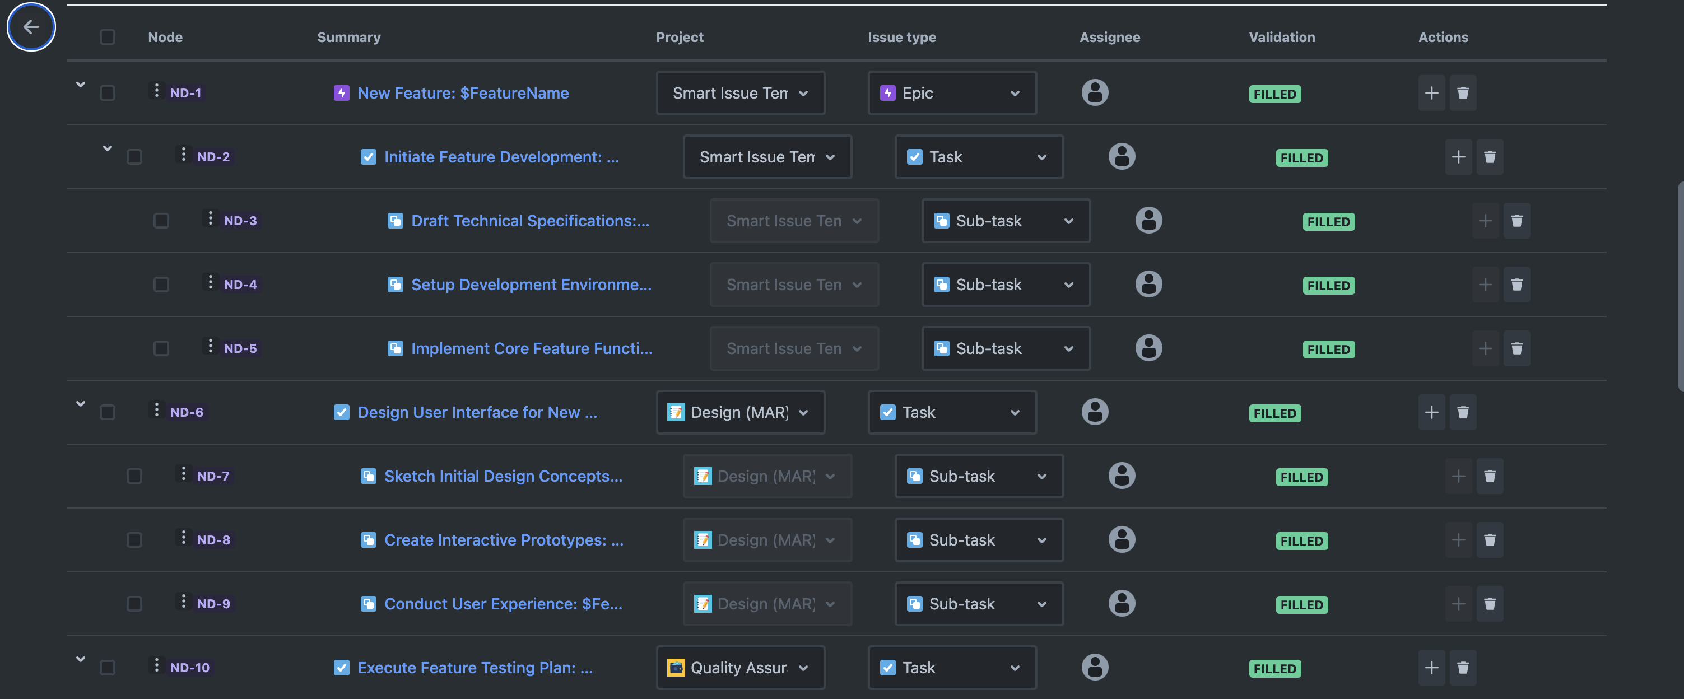Check the select-all checkbox in the header
Image resolution: width=1684 pixels, height=699 pixels.
pyautogui.click(x=107, y=36)
